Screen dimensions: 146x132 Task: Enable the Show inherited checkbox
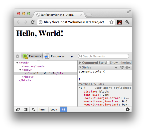(x=108, y=62)
